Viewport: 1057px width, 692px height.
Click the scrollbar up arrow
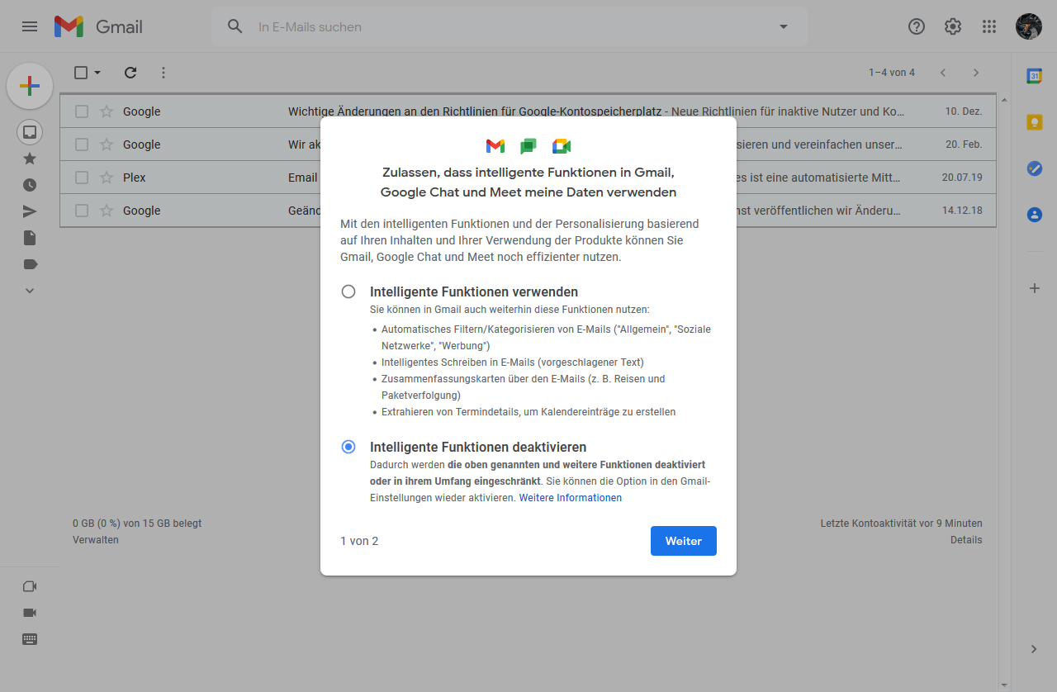[1004, 100]
